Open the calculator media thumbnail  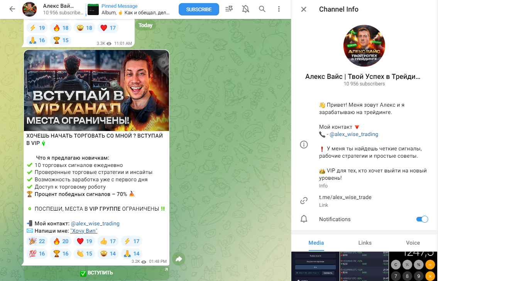pyautogui.click(x=413, y=266)
